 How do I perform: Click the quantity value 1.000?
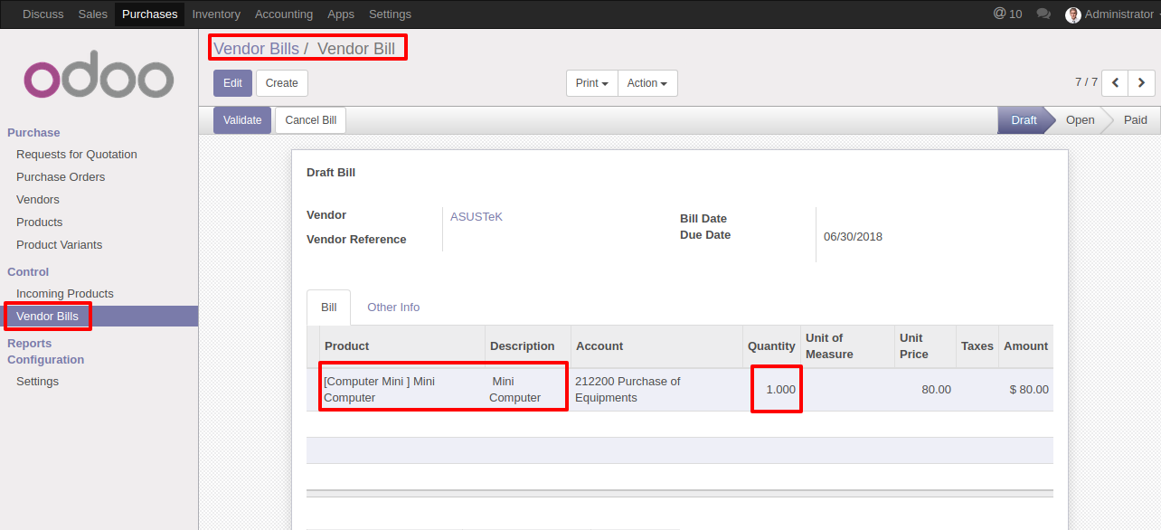point(780,390)
